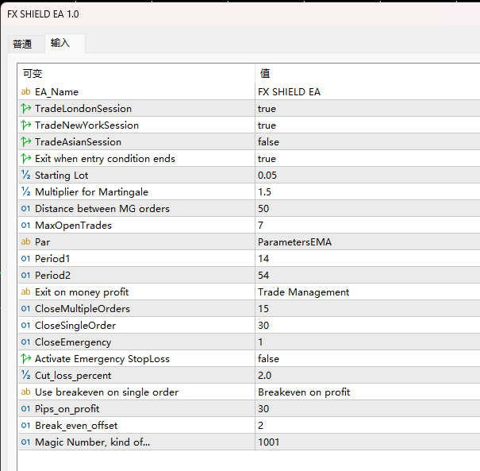
Task: Toggle Activate Emergency StopLoss false value
Action: 367,358
